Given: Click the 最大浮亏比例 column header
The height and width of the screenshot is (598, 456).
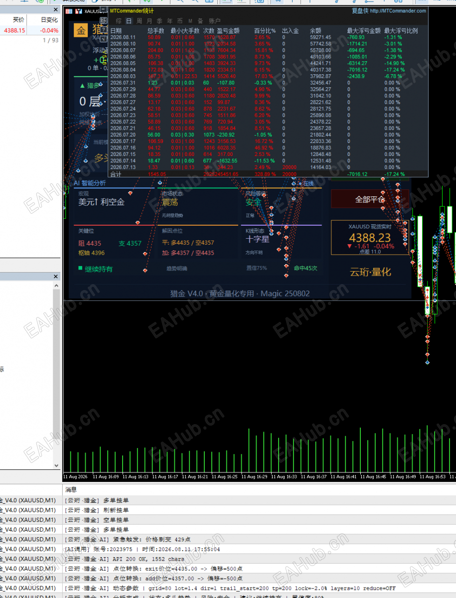Looking at the screenshot, I should 401,31.
